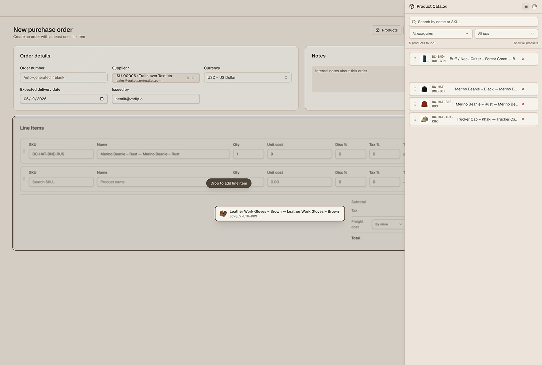Click the Products button
This screenshot has height=365, width=542.
pyautogui.click(x=386, y=30)
